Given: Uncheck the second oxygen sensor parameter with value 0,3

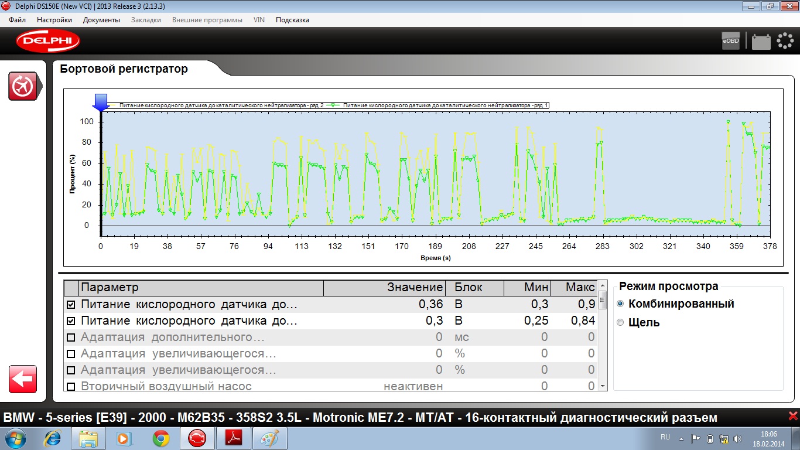Looking at the screenshot, I should pos(71,321).
